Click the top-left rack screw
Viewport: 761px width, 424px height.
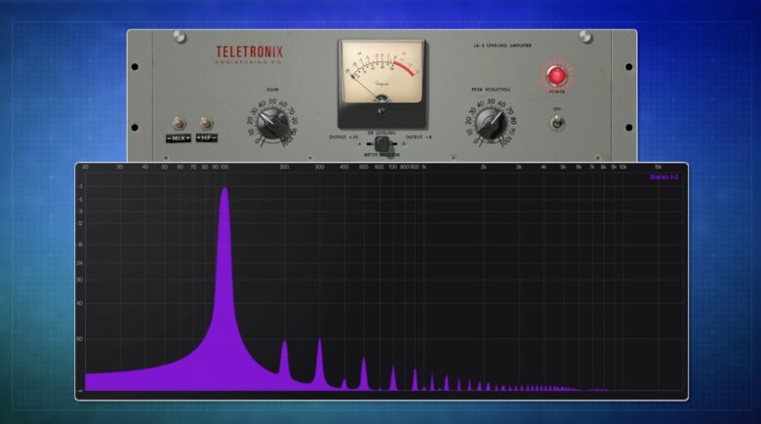click(x=179, y=37)
